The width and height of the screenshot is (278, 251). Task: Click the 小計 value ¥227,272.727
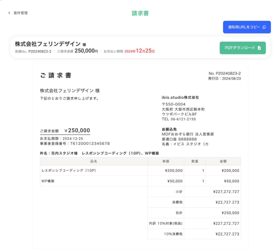point(226,192)
